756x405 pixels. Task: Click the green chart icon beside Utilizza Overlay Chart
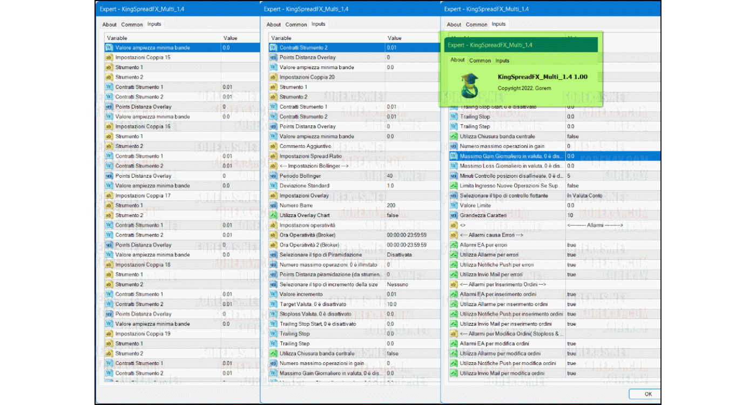pos(272,215)
